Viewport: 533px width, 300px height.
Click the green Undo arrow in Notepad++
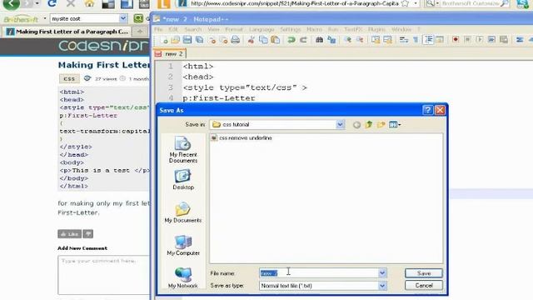coord(291,40)
